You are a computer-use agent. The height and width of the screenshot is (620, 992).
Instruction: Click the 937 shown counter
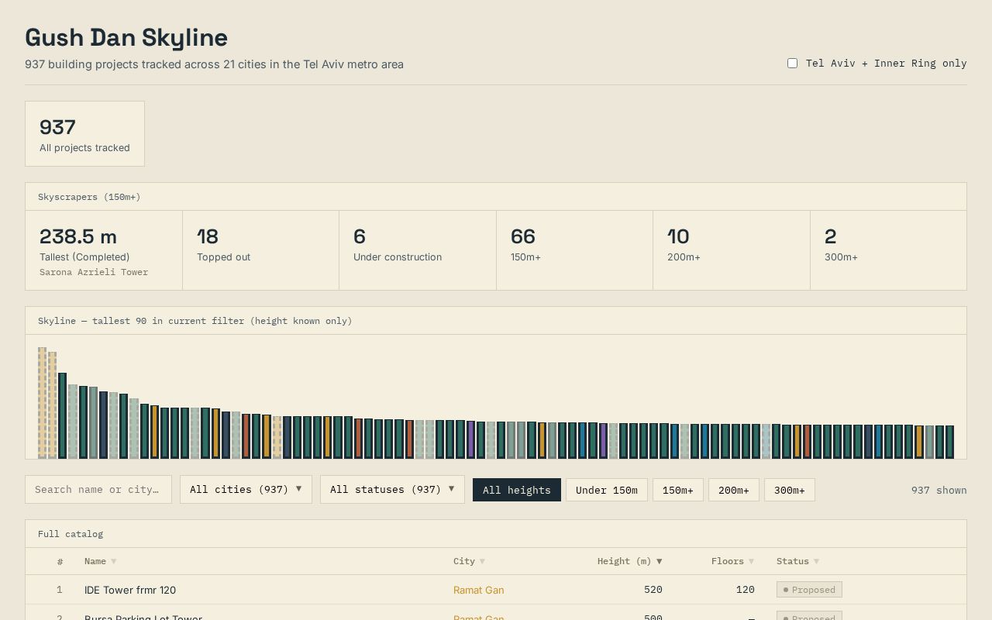(x=939, y=490)
